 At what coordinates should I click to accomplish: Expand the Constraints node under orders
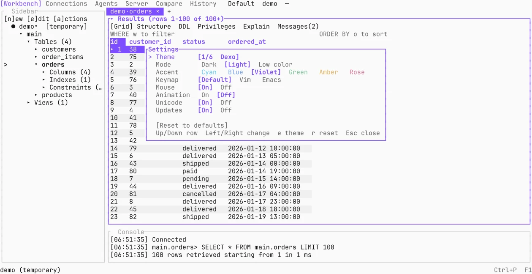[44, 88]
